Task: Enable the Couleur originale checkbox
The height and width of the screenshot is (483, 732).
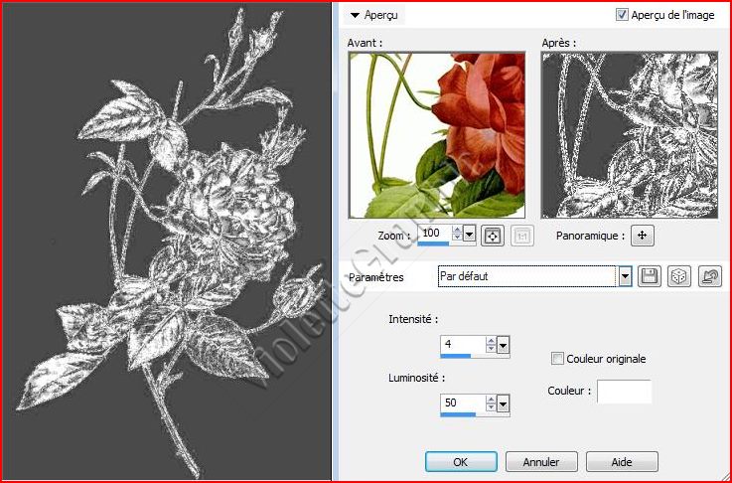Action: [557, 359]
